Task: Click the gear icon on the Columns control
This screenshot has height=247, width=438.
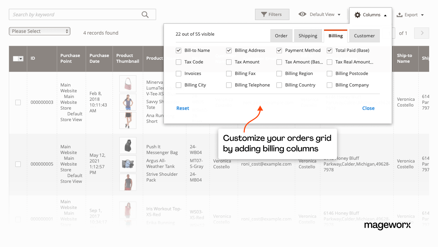Action: 357,15
